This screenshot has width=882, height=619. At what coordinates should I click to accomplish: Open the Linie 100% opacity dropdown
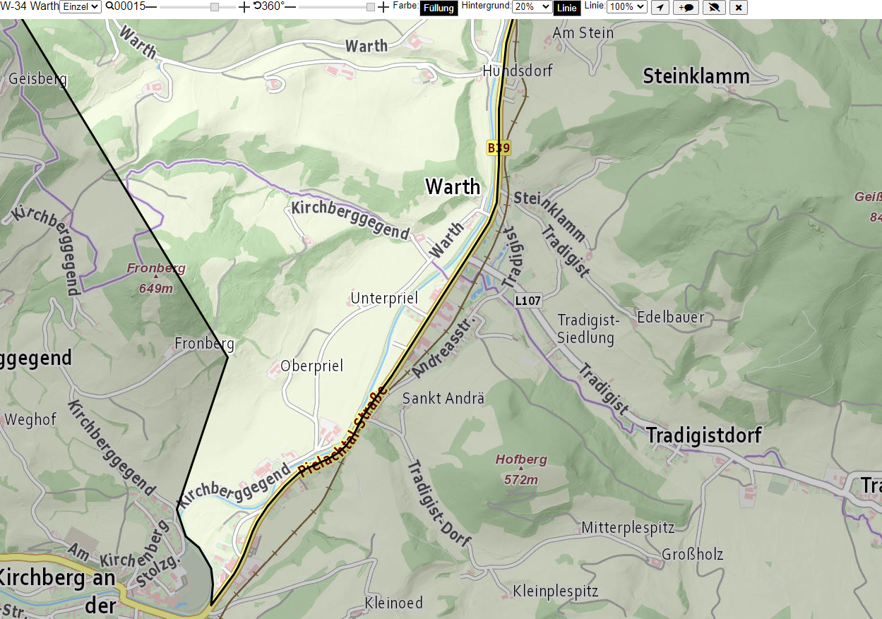click(626, 7)
